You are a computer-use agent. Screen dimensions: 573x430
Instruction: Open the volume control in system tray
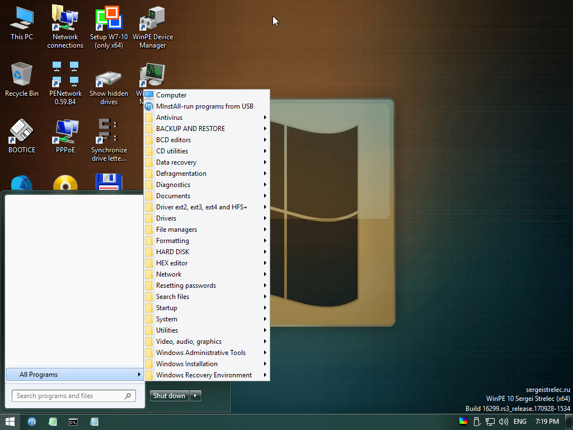(x=503, y=422)
